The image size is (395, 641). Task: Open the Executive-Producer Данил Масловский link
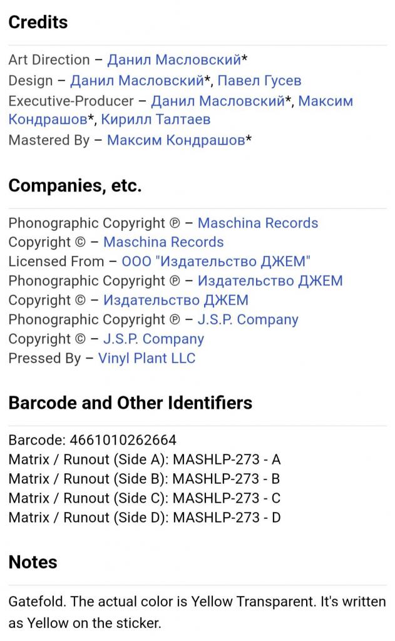218,101
